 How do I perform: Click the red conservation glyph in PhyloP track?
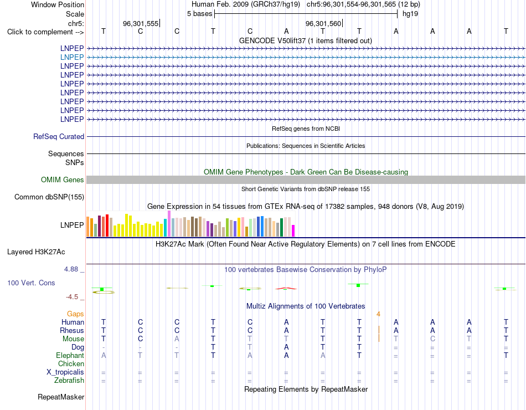tap(286, 288)
